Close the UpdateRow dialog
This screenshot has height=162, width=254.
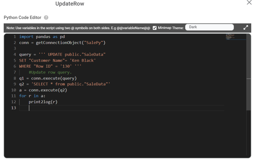(x=249, y=3)
